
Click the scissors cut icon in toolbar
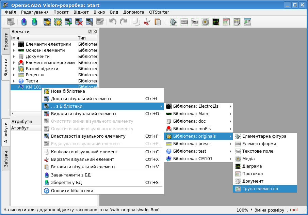(147, 22)
